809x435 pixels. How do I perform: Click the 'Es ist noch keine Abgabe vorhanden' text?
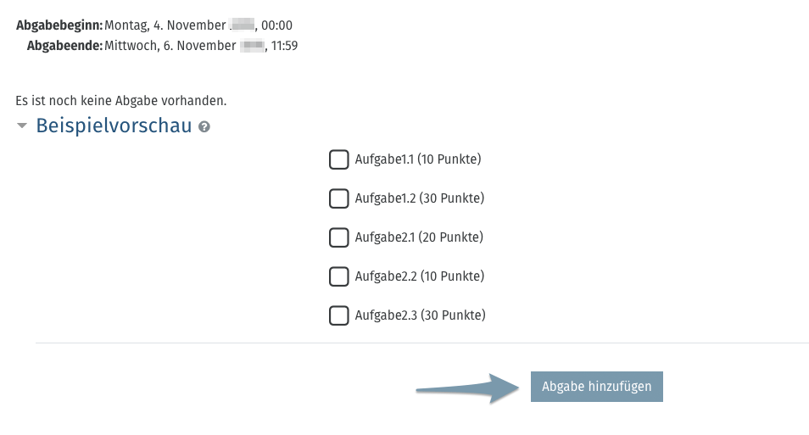[x=120, y=101]
